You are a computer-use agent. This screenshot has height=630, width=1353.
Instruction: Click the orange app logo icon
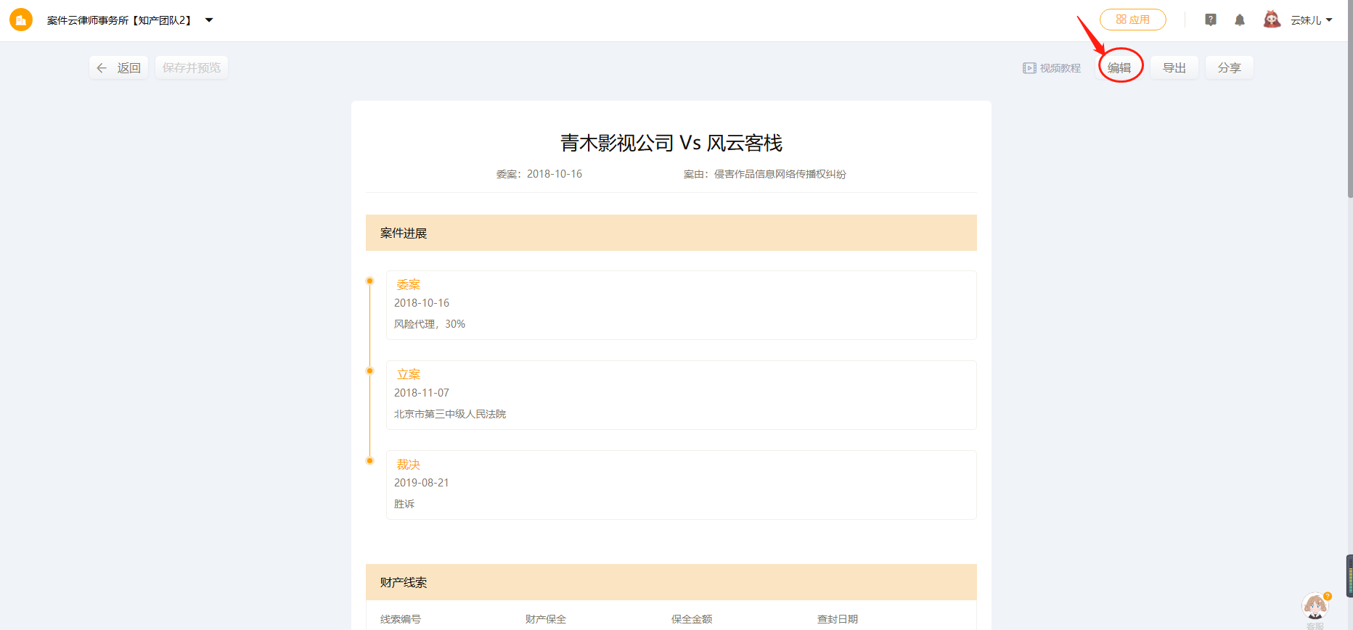[21, 20]
